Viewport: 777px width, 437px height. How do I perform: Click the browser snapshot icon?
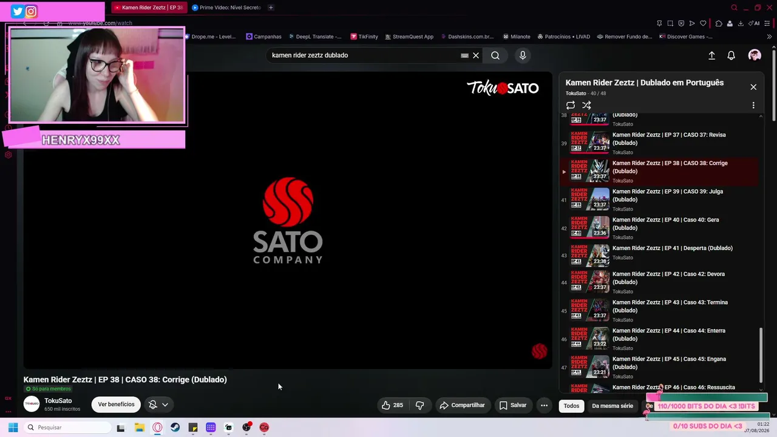point(670,24)
